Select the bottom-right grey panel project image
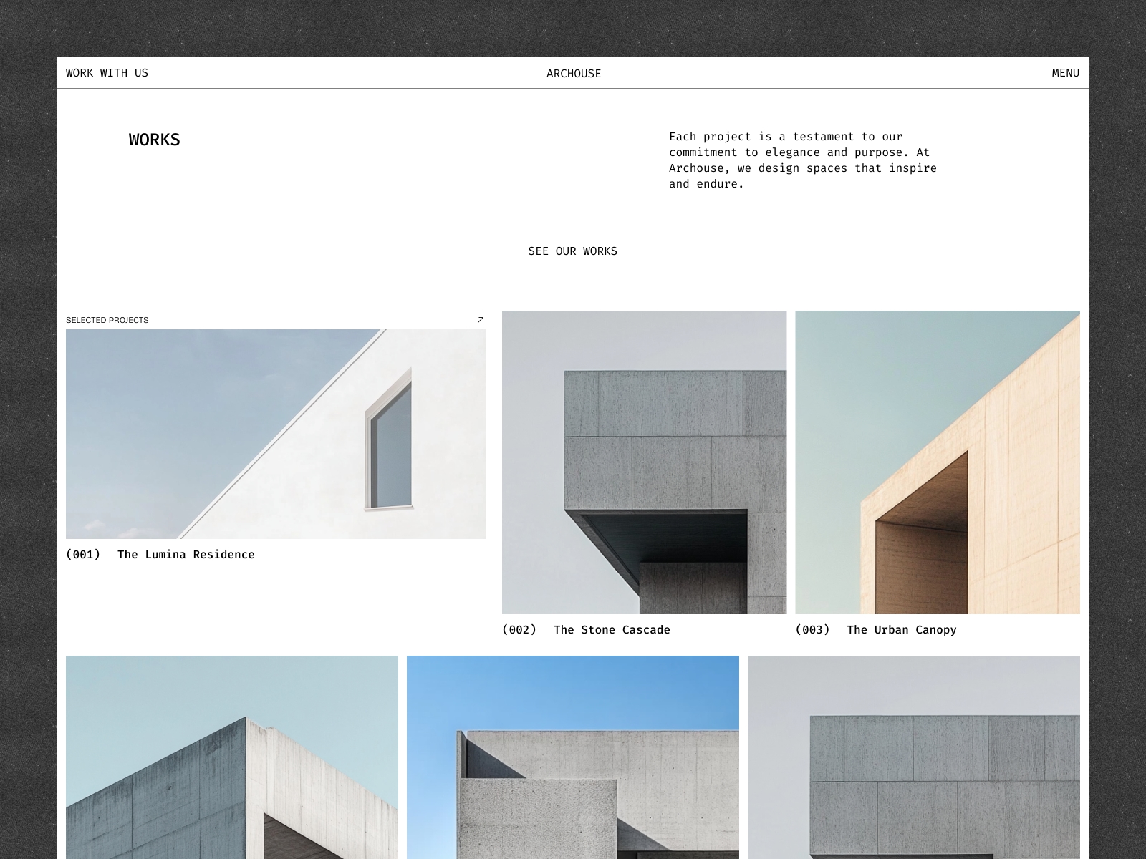Image resolution: width=1146 pixels, height=859 pixels. [913, 759]
